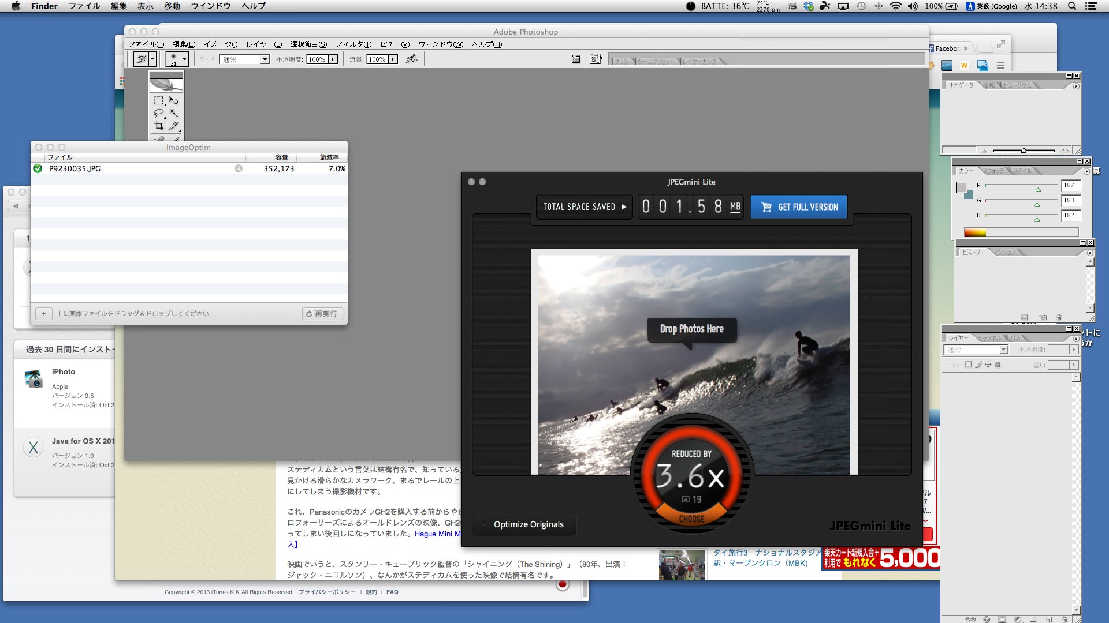Open the mode dropdown in options bar
The height and width of the screenshot is (623, 1109).
click(x=245, y=59)
